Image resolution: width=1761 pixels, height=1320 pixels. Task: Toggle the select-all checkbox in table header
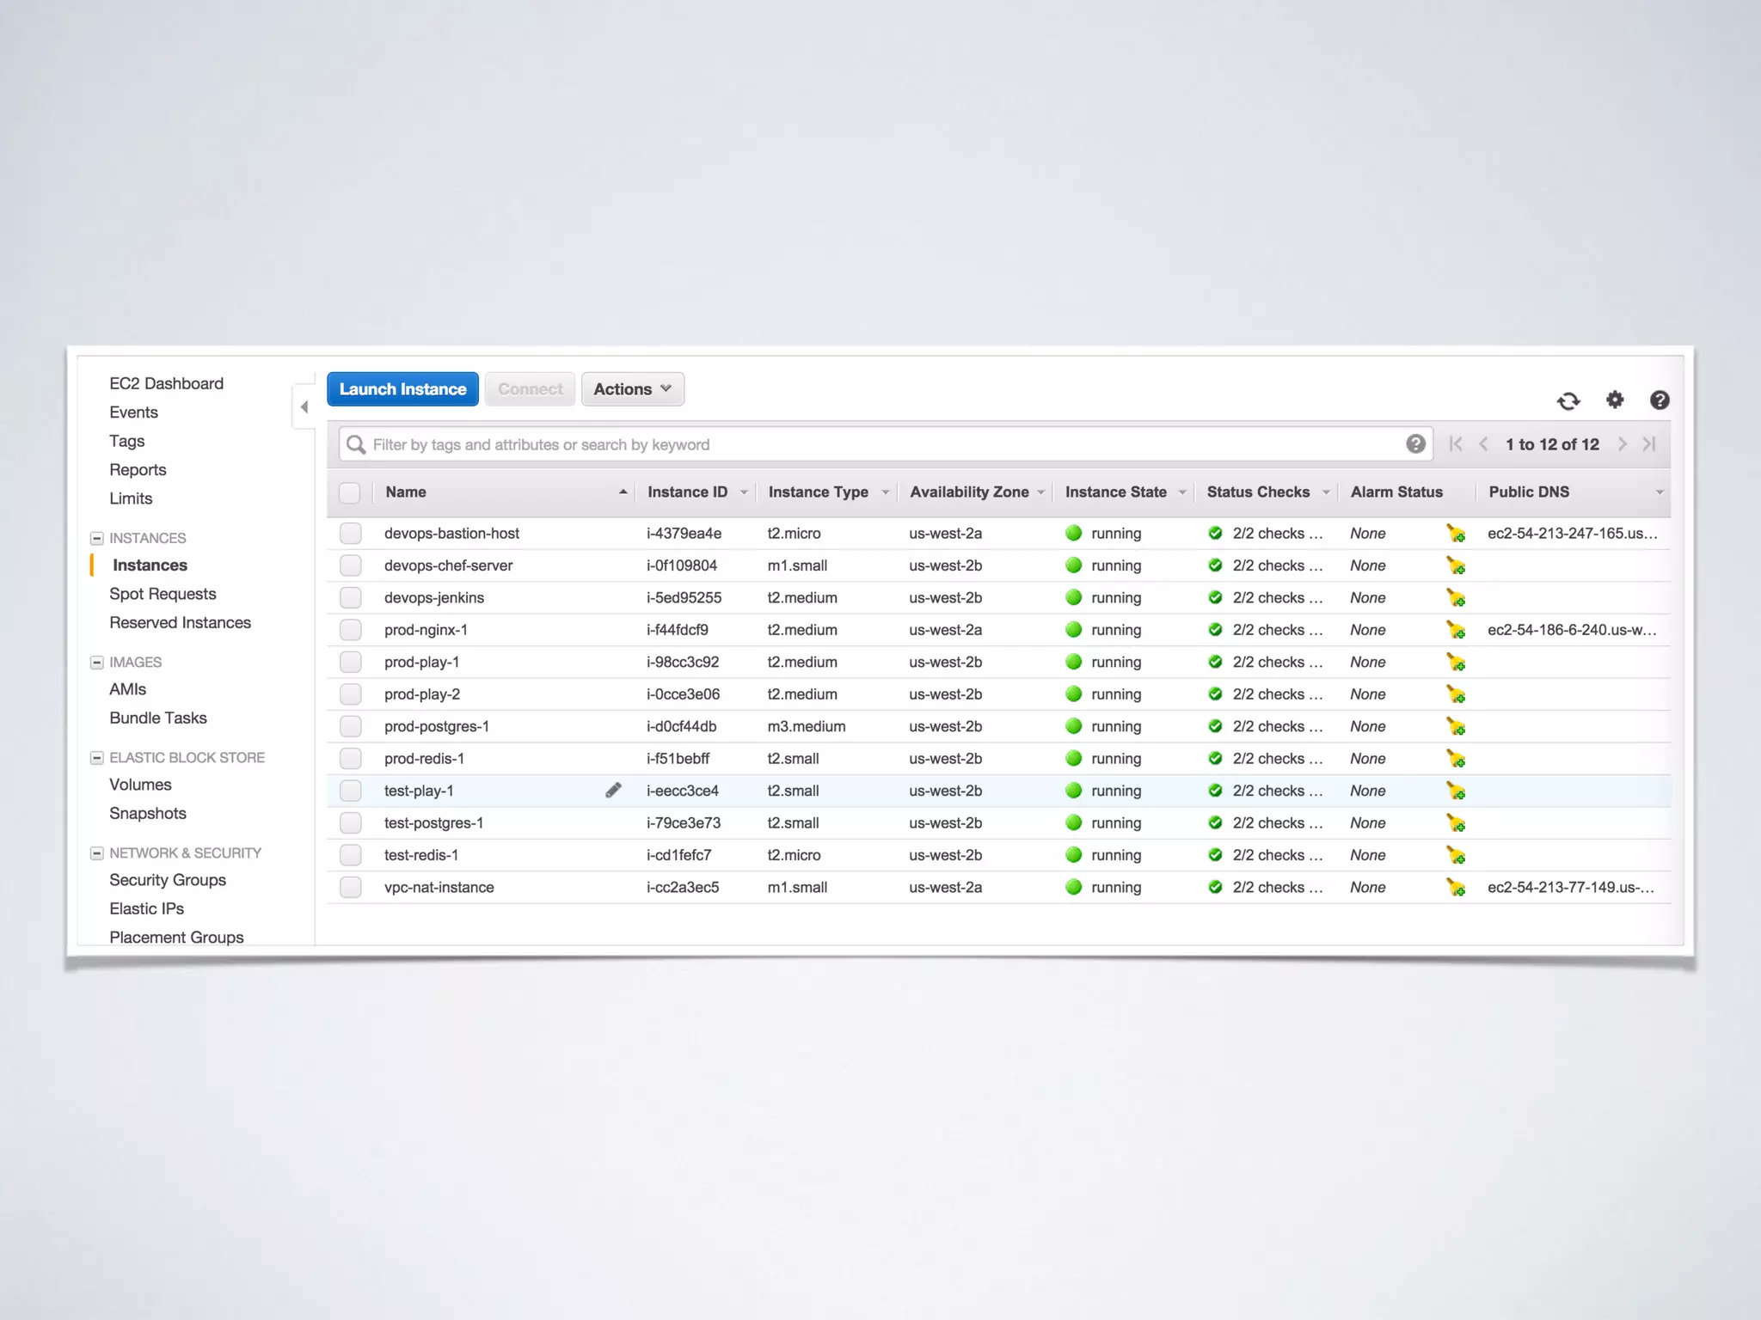pyautogui.click(x=349, y=492)
